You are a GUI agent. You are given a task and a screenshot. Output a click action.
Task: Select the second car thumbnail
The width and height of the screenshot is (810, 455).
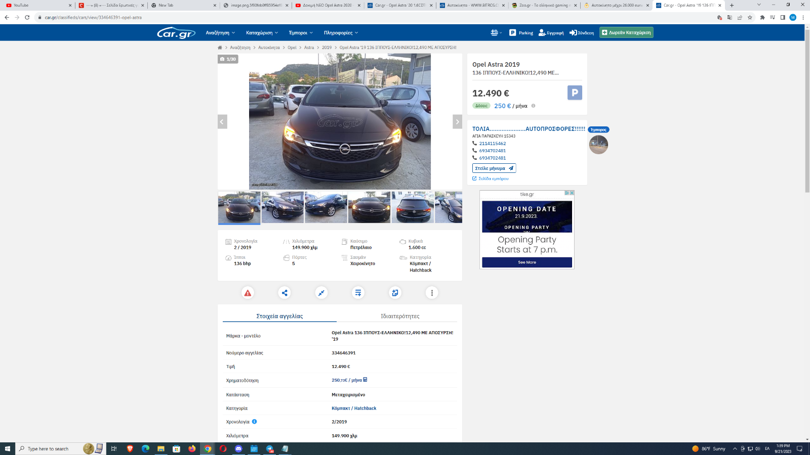click(282, 207)
